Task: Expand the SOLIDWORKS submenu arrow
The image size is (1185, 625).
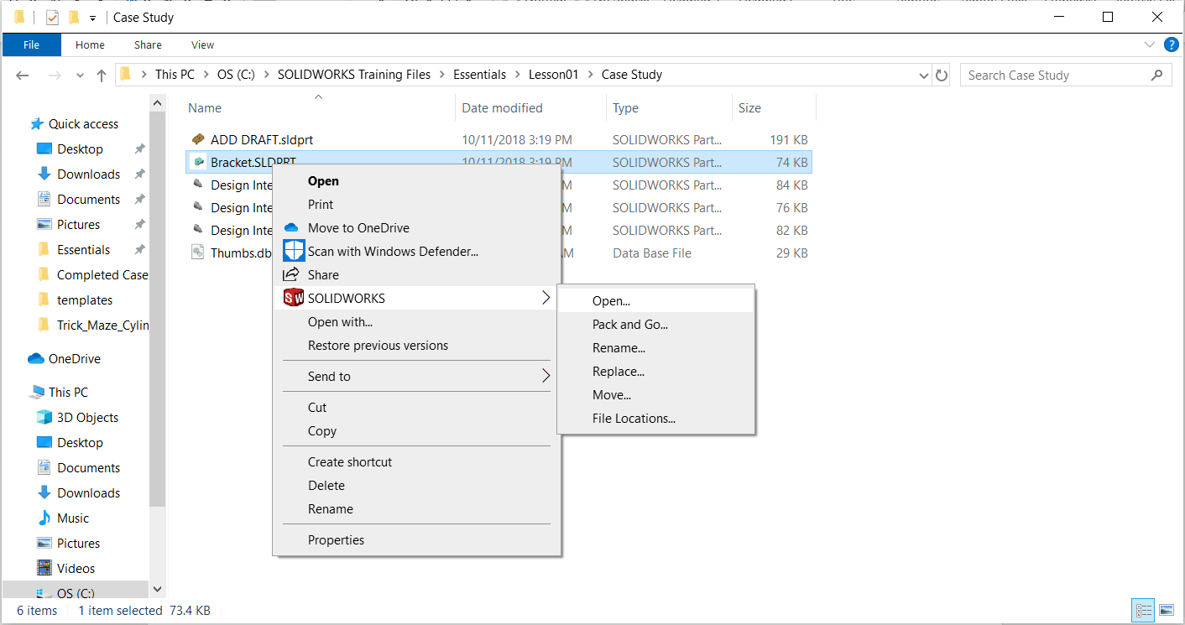Action: click(x=546, y=298)
